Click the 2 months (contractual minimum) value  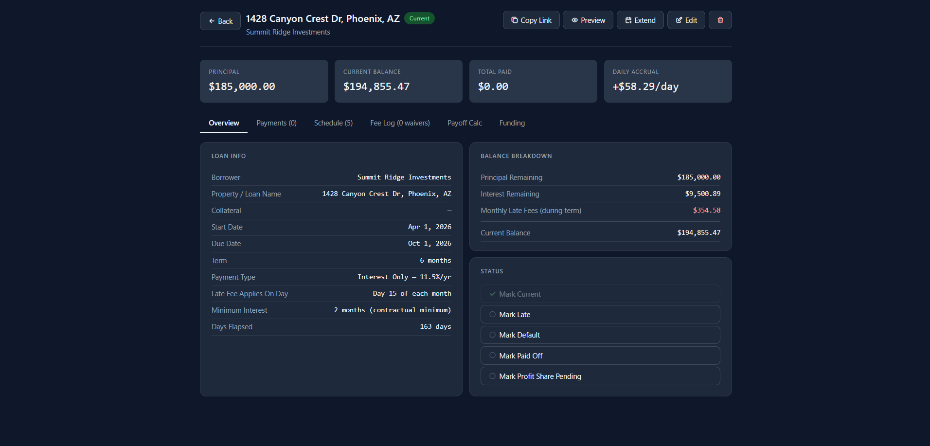click(393, 310)
